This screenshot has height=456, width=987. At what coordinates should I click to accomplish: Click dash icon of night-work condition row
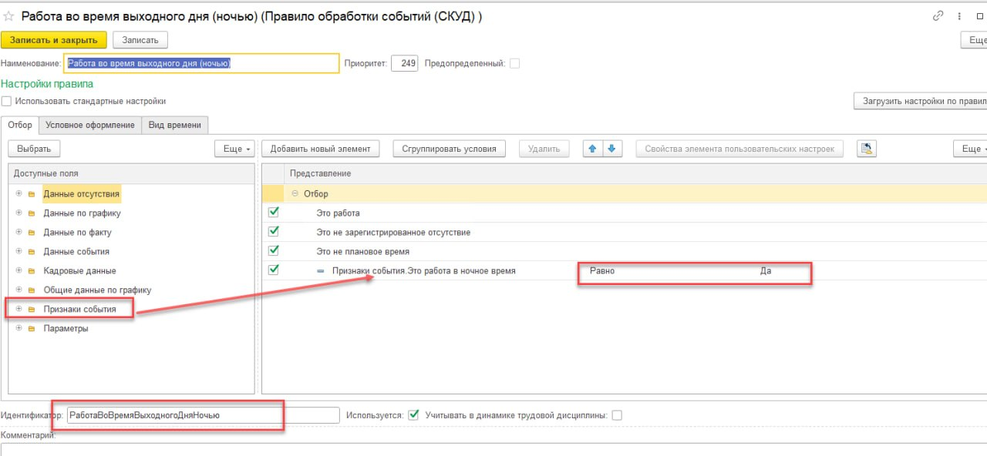(x=321, y=271)
